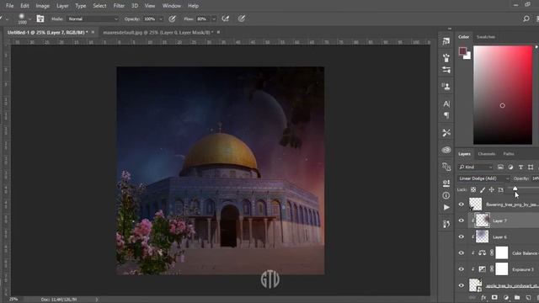Click the foreground color swatch
Viewport: 539px width, 303px height.
coord(462,51)
